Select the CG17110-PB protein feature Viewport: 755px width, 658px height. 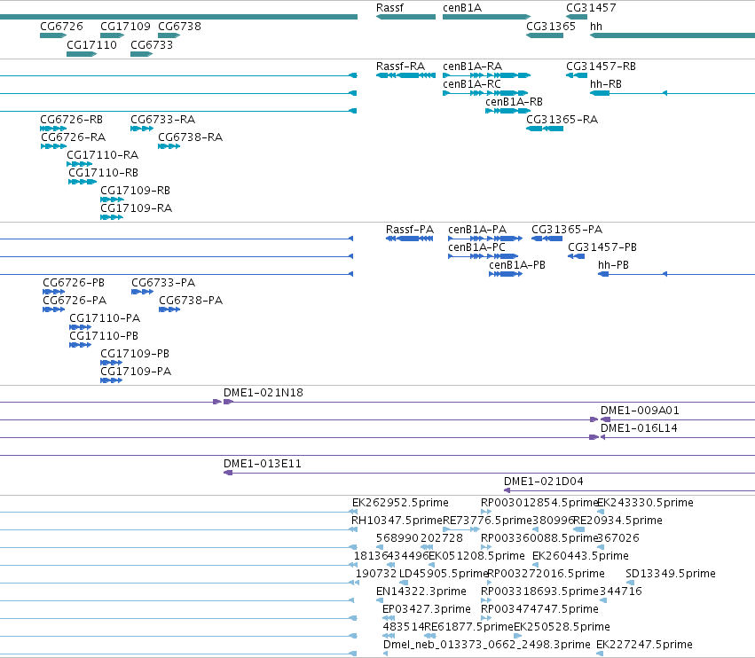point(81,345)
